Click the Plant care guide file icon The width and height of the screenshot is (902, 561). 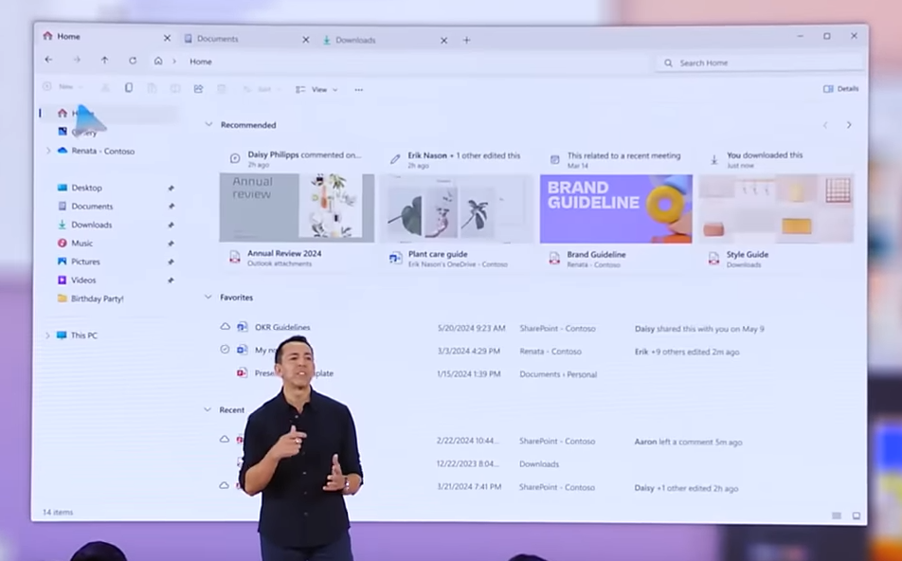395,258
